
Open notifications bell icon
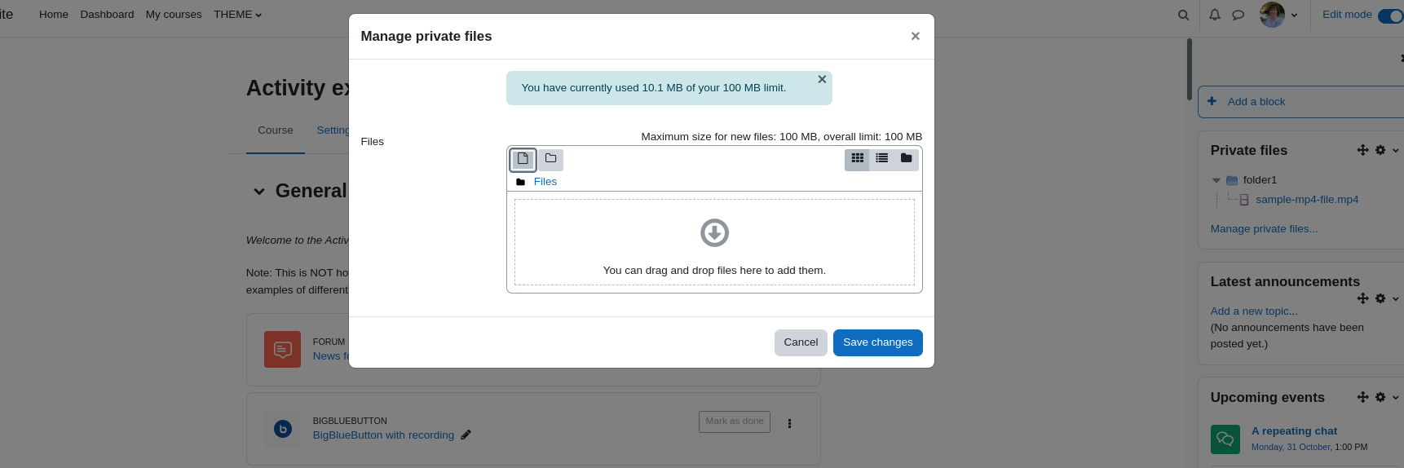[1214, 15]
